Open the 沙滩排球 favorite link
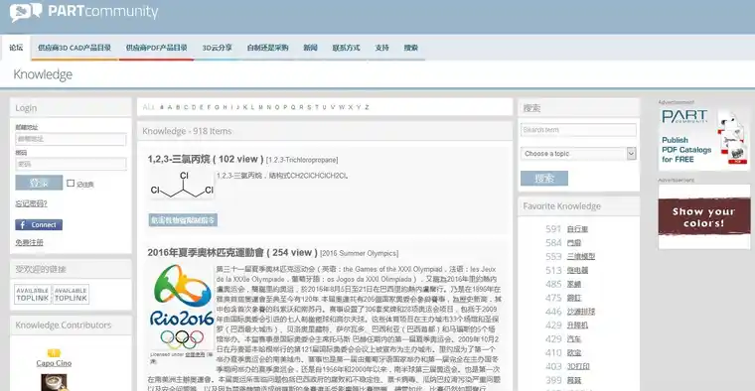 pyautogui.click(x=581, y=312)
